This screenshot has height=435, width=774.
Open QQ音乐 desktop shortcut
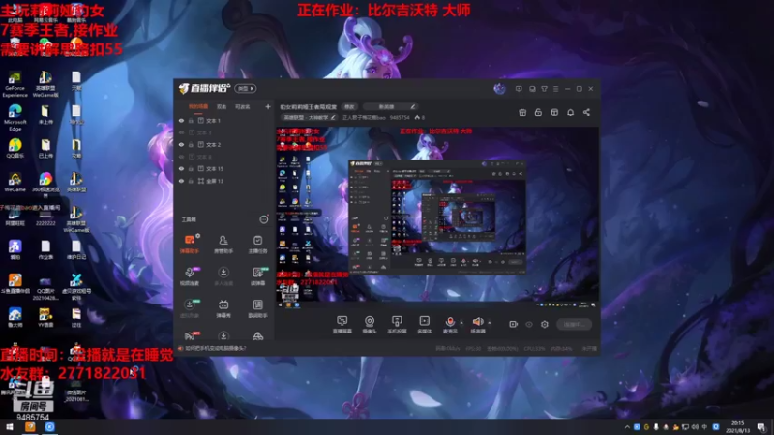pos(15,148)
